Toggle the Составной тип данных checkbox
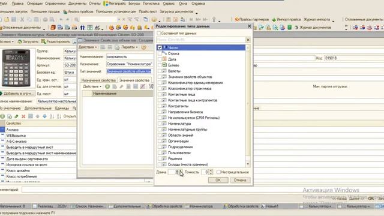Viewport: 384px width, 216px height. pos(158,33)
